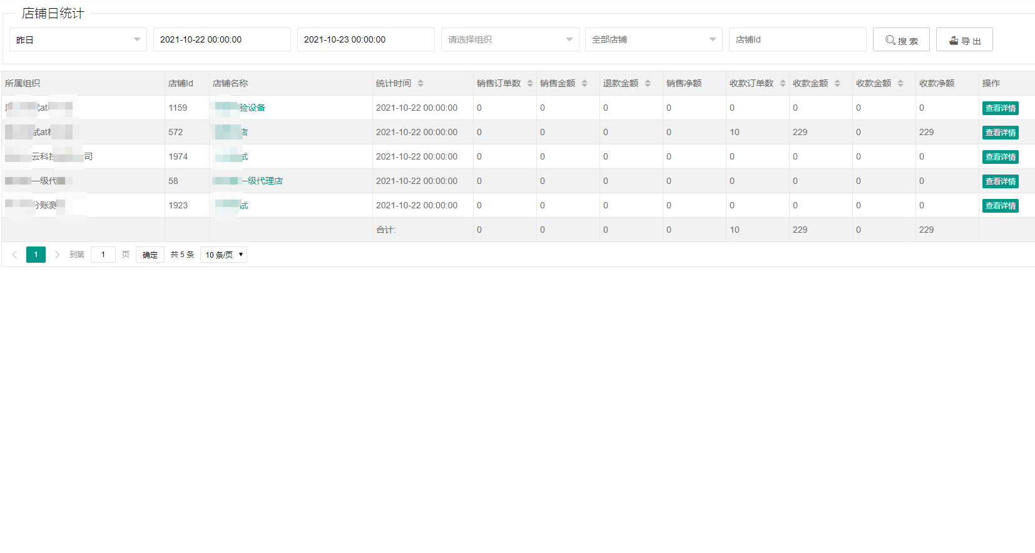1035x553 pixels.
Task: View details for store Id 572
Action: point(1000,133)
